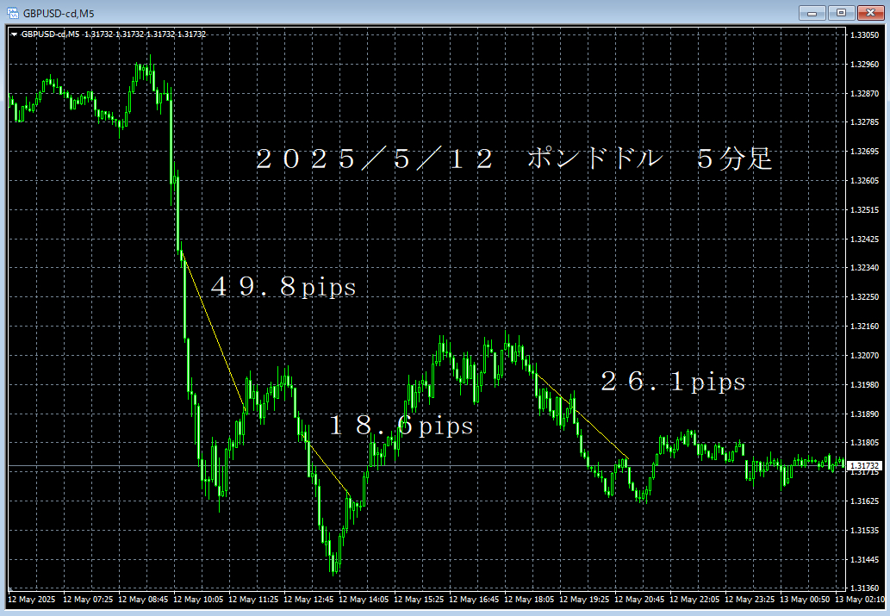Click the 12 May 14:05 time label
Screen dimensions: 890x616
364,600
